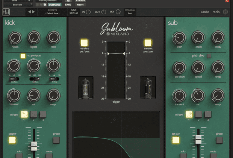This screenshot has width=233, height=158.
Task: Toggle the right transient pre/post button
Action: coord(148,43)
